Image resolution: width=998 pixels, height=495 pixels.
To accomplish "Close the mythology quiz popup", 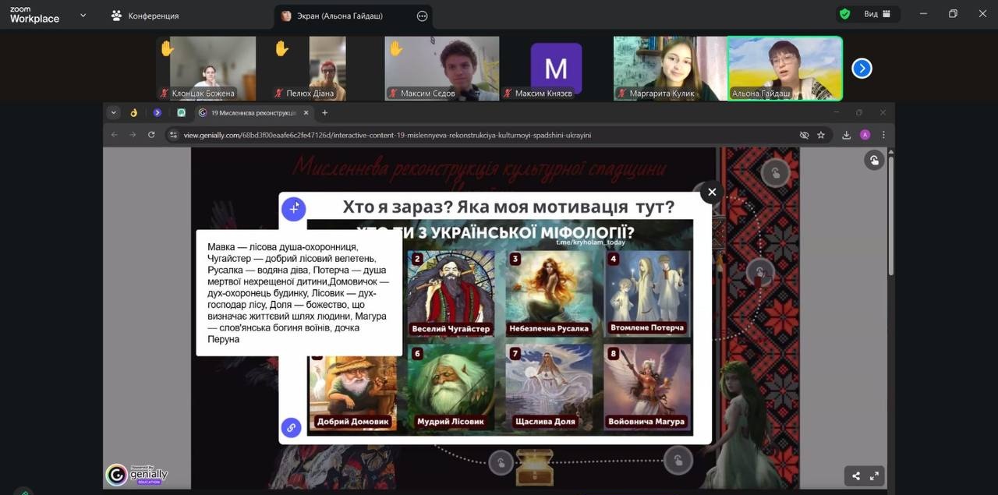I will 711,192.
